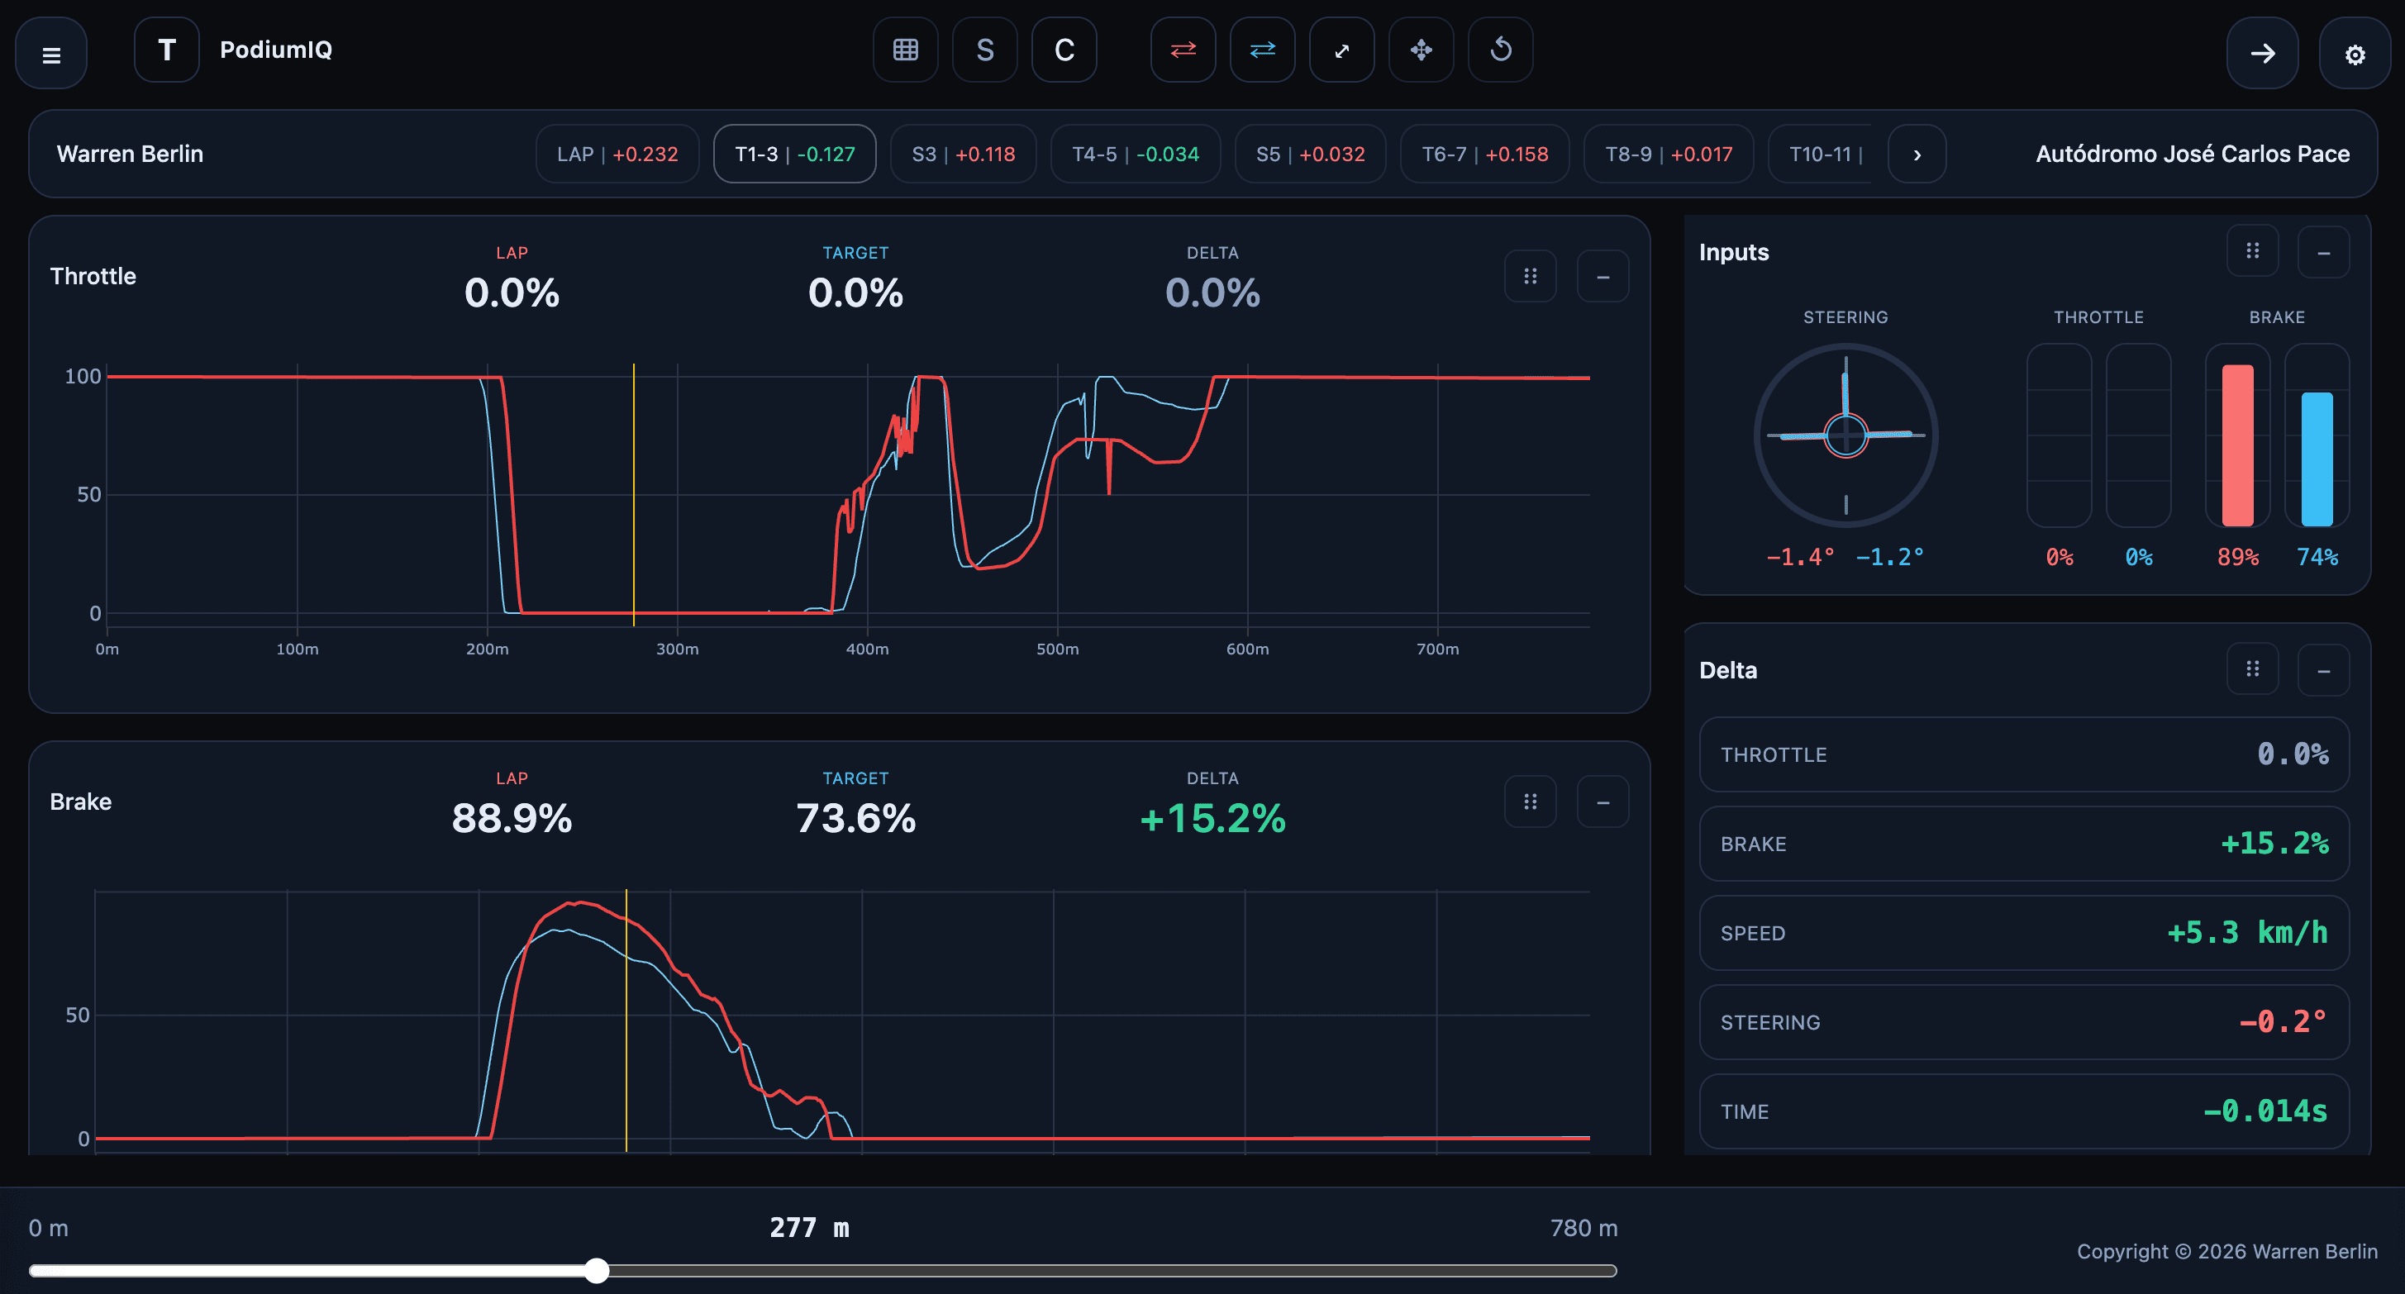The height and width of the screenshot is (1294, 2405).
Task: Open the grid layout view
Action: [x=905, y=50]
